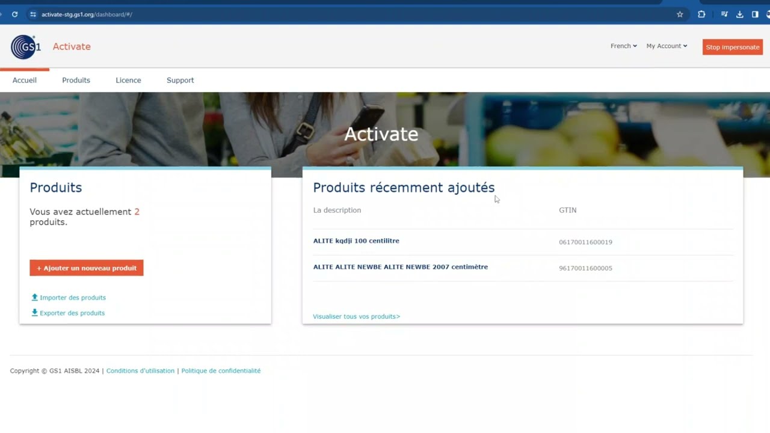Open the browser extensions puzzle icon
This screenshot has width=770, height=433.
pyautogui.click(x=701, y=14)
